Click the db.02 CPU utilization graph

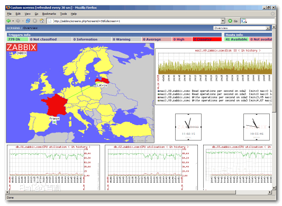151,167
